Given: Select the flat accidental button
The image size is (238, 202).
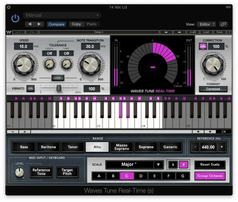Looking at the screenshot, I should (173, 165).
